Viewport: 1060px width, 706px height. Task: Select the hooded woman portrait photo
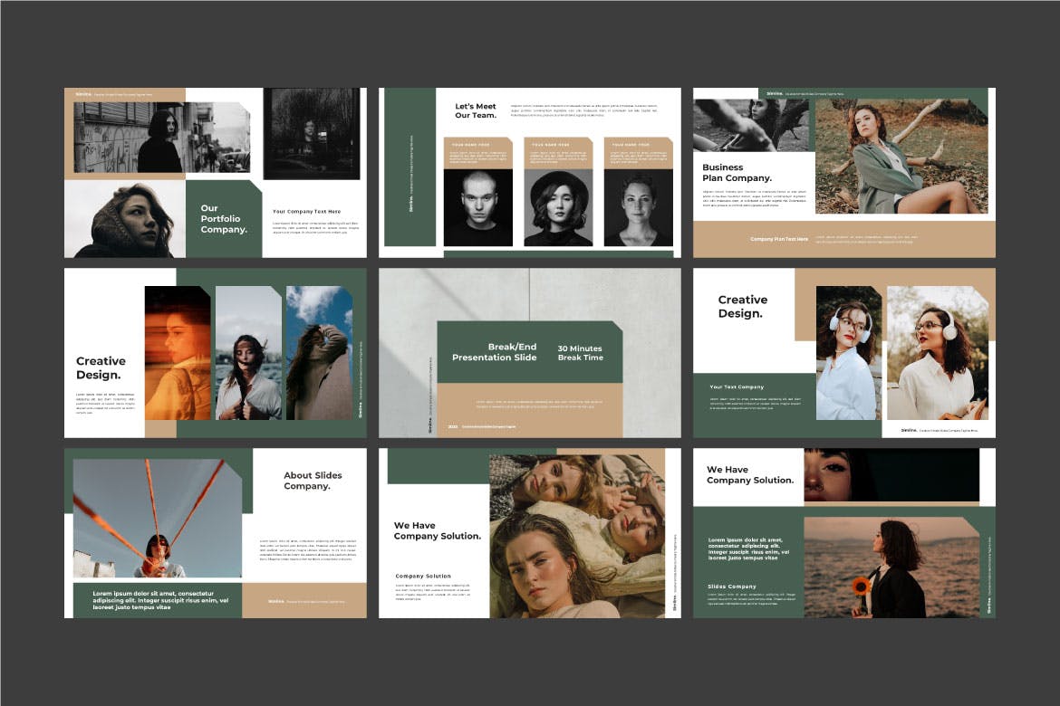(125, 219)
